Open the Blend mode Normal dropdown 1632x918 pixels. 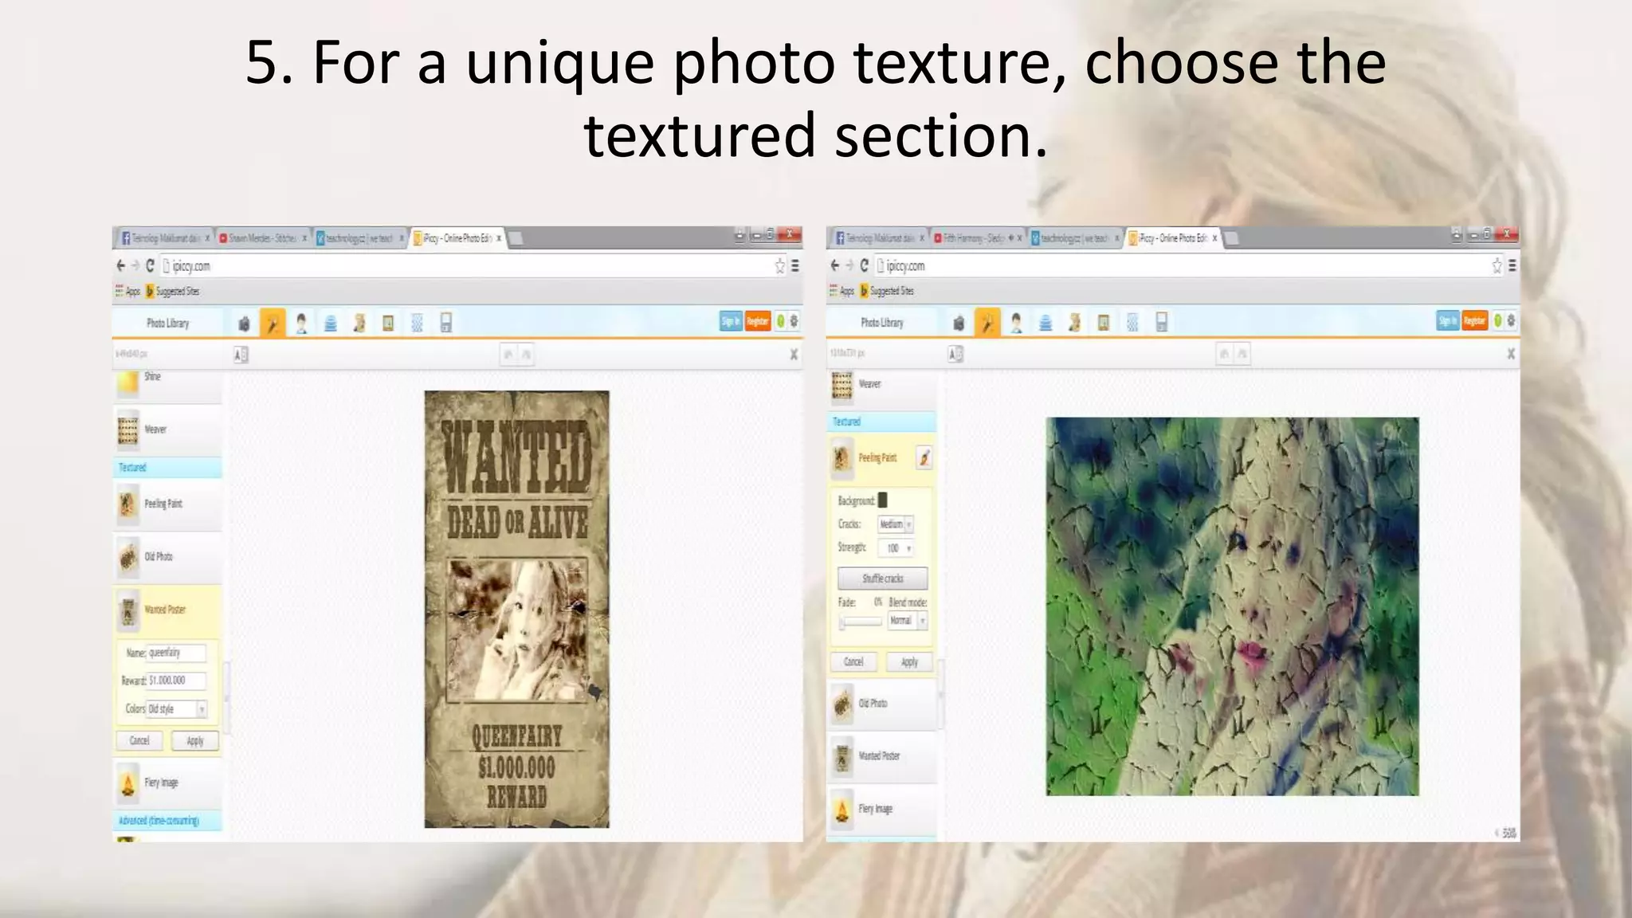(x=908, y=620)
